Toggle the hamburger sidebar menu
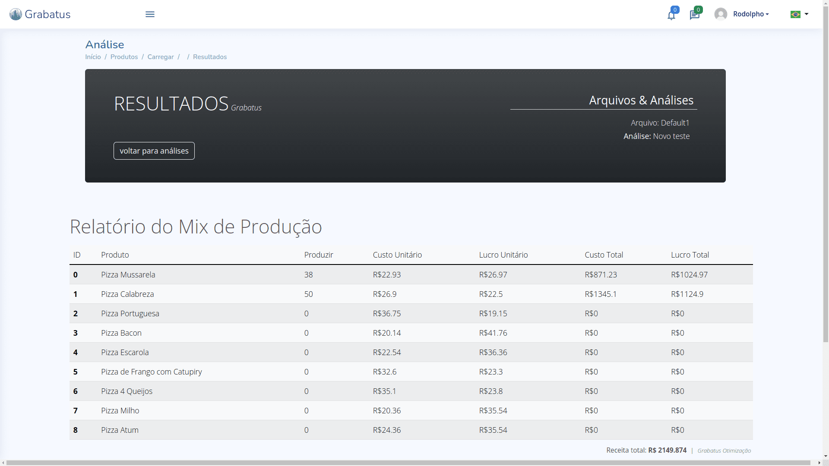This screenshot has height=466, width=829. point(150,14)
